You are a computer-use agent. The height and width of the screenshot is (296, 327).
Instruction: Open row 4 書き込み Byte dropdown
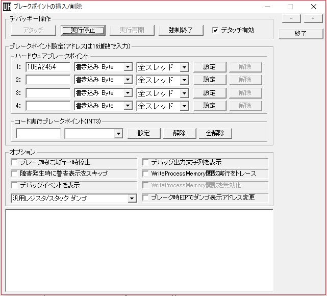tap(103, 106)
